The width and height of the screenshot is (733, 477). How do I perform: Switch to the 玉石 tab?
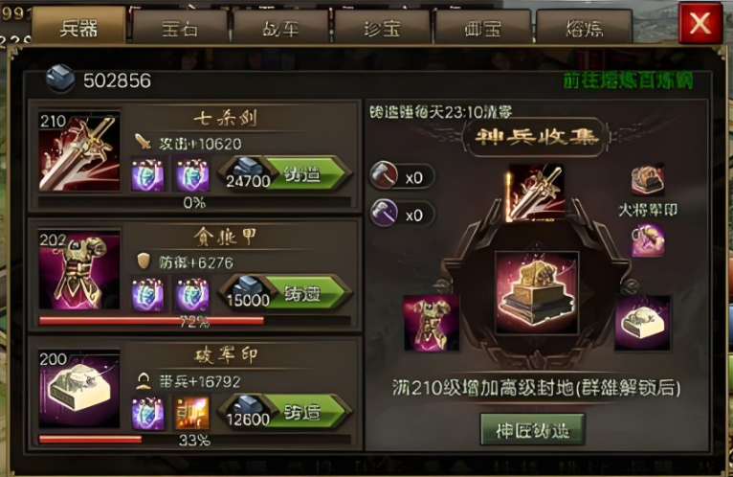(x=180, y=29)
